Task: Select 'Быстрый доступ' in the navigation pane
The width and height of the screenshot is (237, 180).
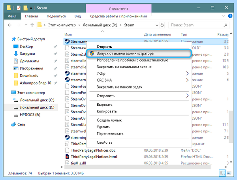Action: (31, 39)
